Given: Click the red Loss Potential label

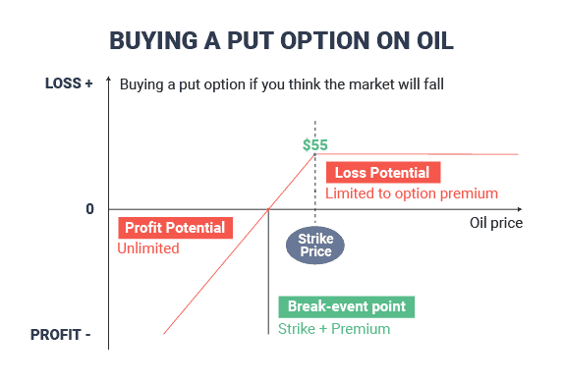Looking at the screenshot, I should [383, 172].
